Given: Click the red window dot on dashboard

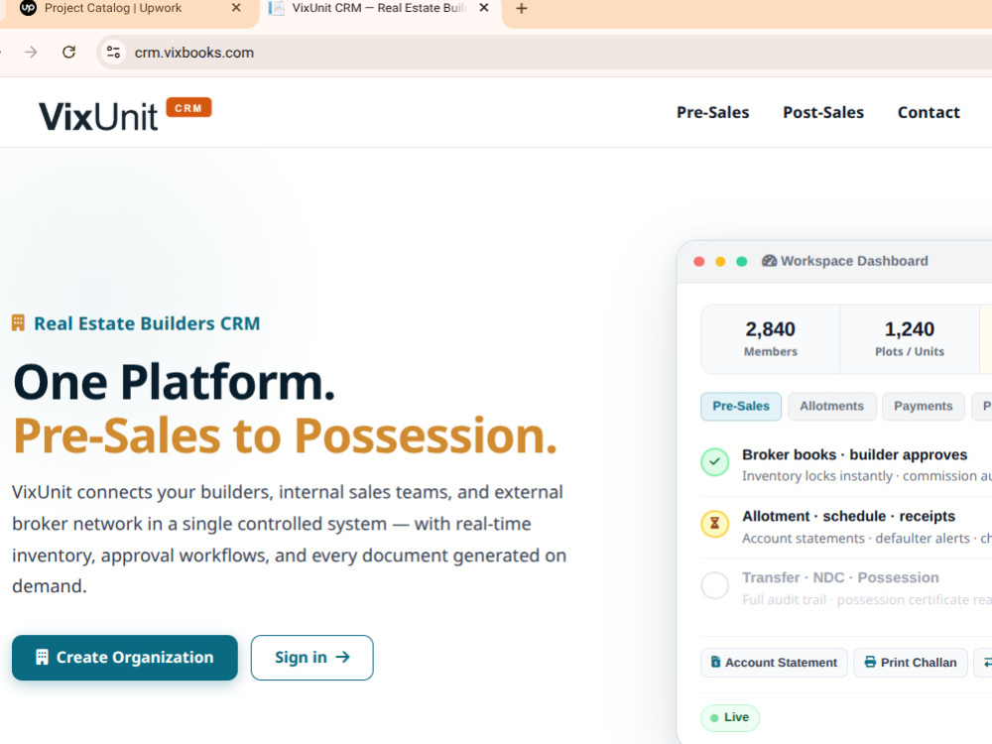Looking at the screenshot, I should (x=699, y=261).
